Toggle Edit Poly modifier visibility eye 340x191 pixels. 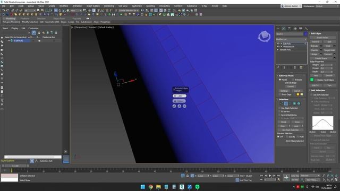278,44
